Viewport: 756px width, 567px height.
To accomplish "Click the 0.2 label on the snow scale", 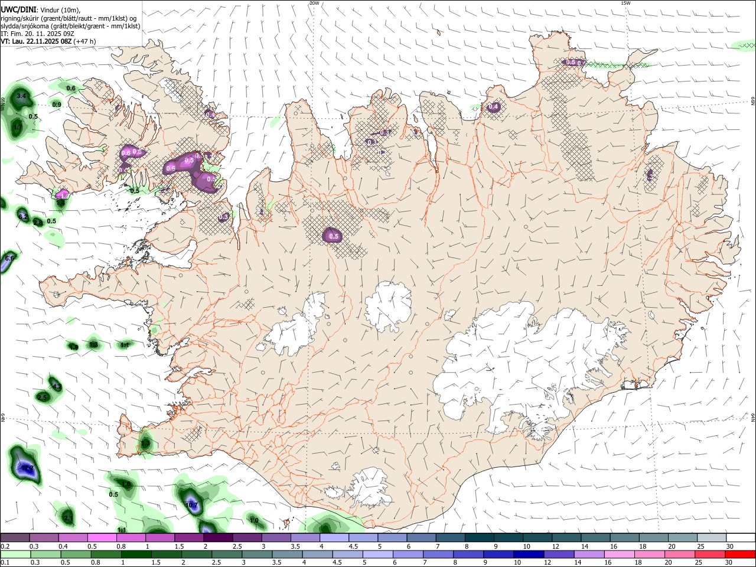I will pos(5,546).
